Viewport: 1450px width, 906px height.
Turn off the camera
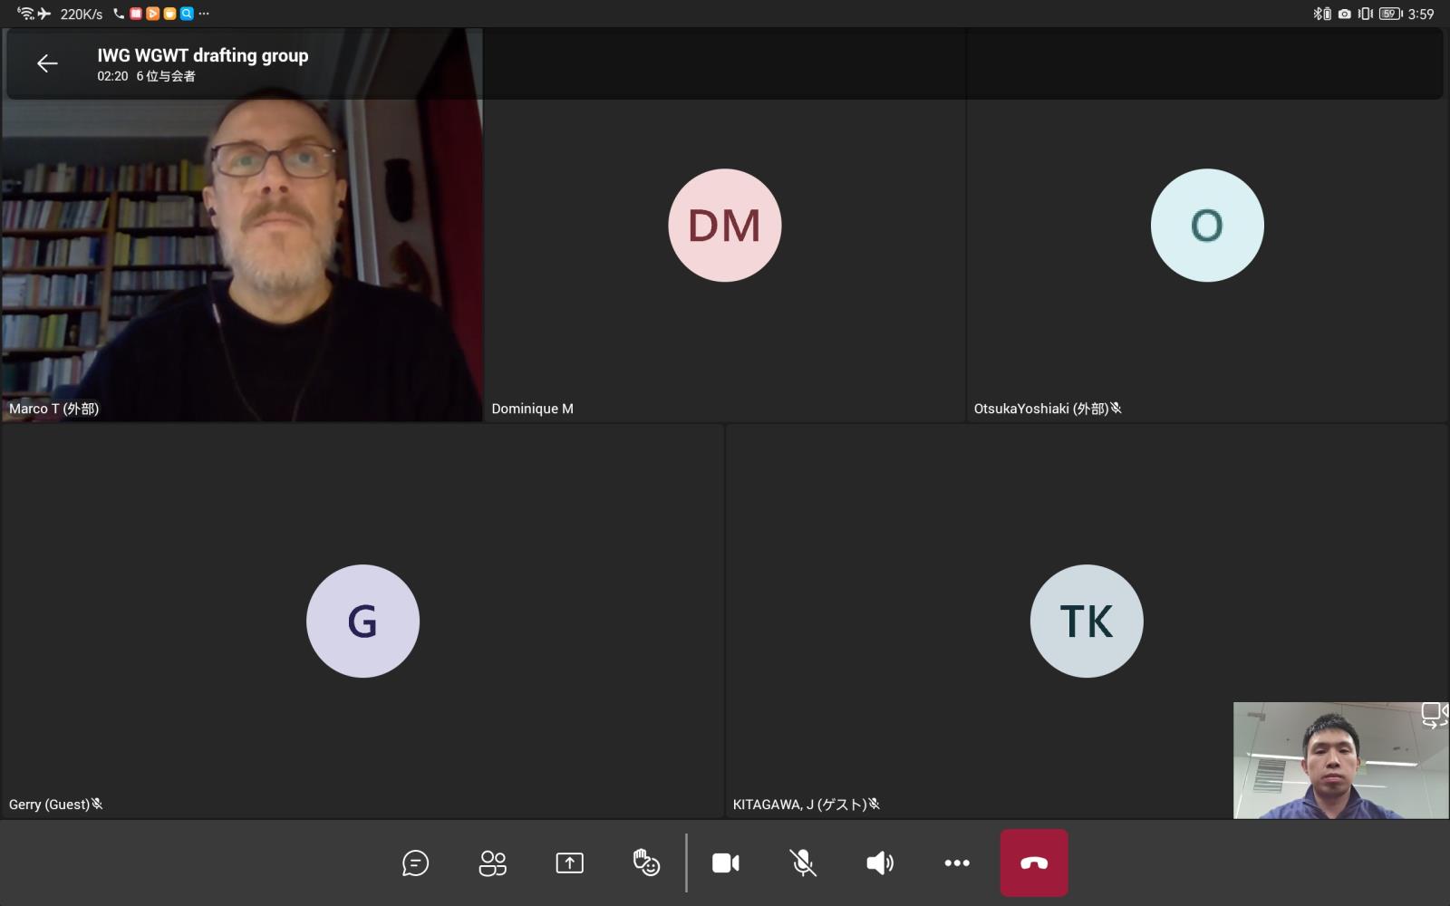(x=725, y=863)
